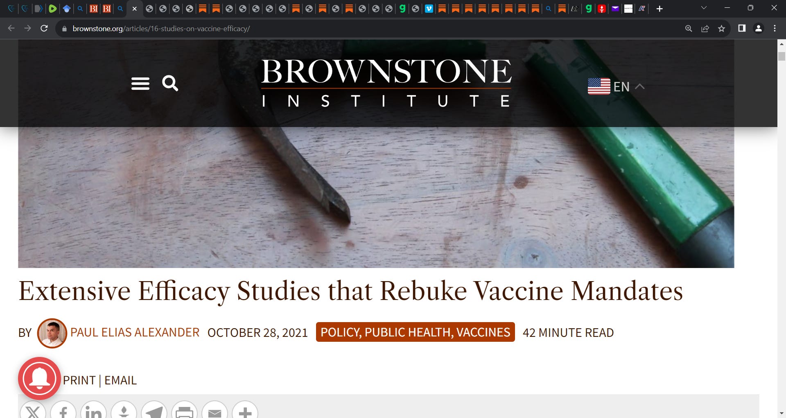Click the address bar URL
Viewport: 786px width, 418px height.
[x=161, y=29]
